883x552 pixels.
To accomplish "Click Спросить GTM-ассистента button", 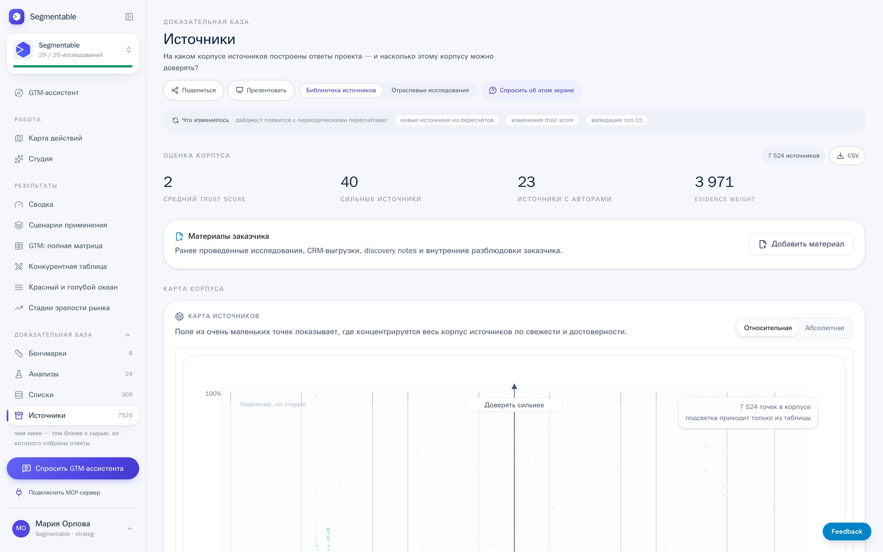I will (x=73, y=469).
